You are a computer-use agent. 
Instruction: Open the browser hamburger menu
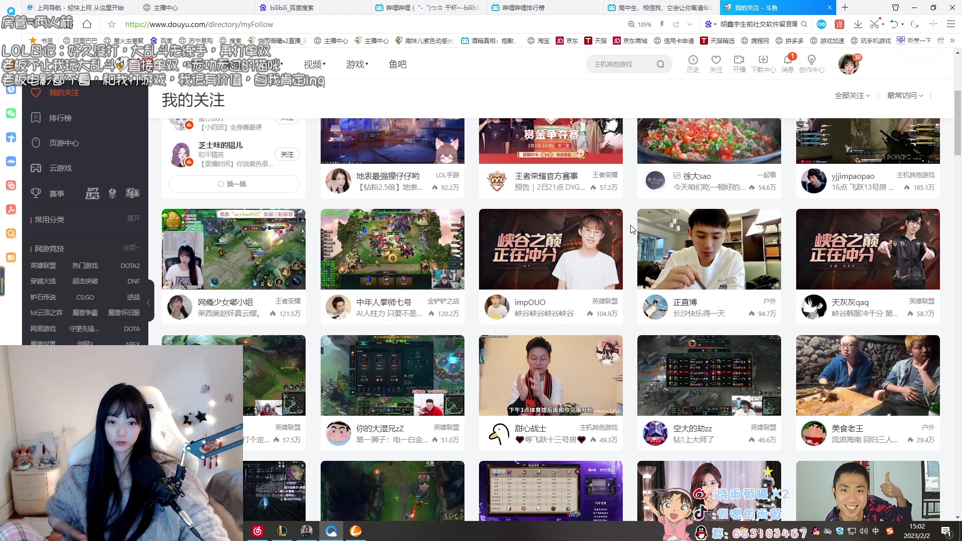point(951,24)
